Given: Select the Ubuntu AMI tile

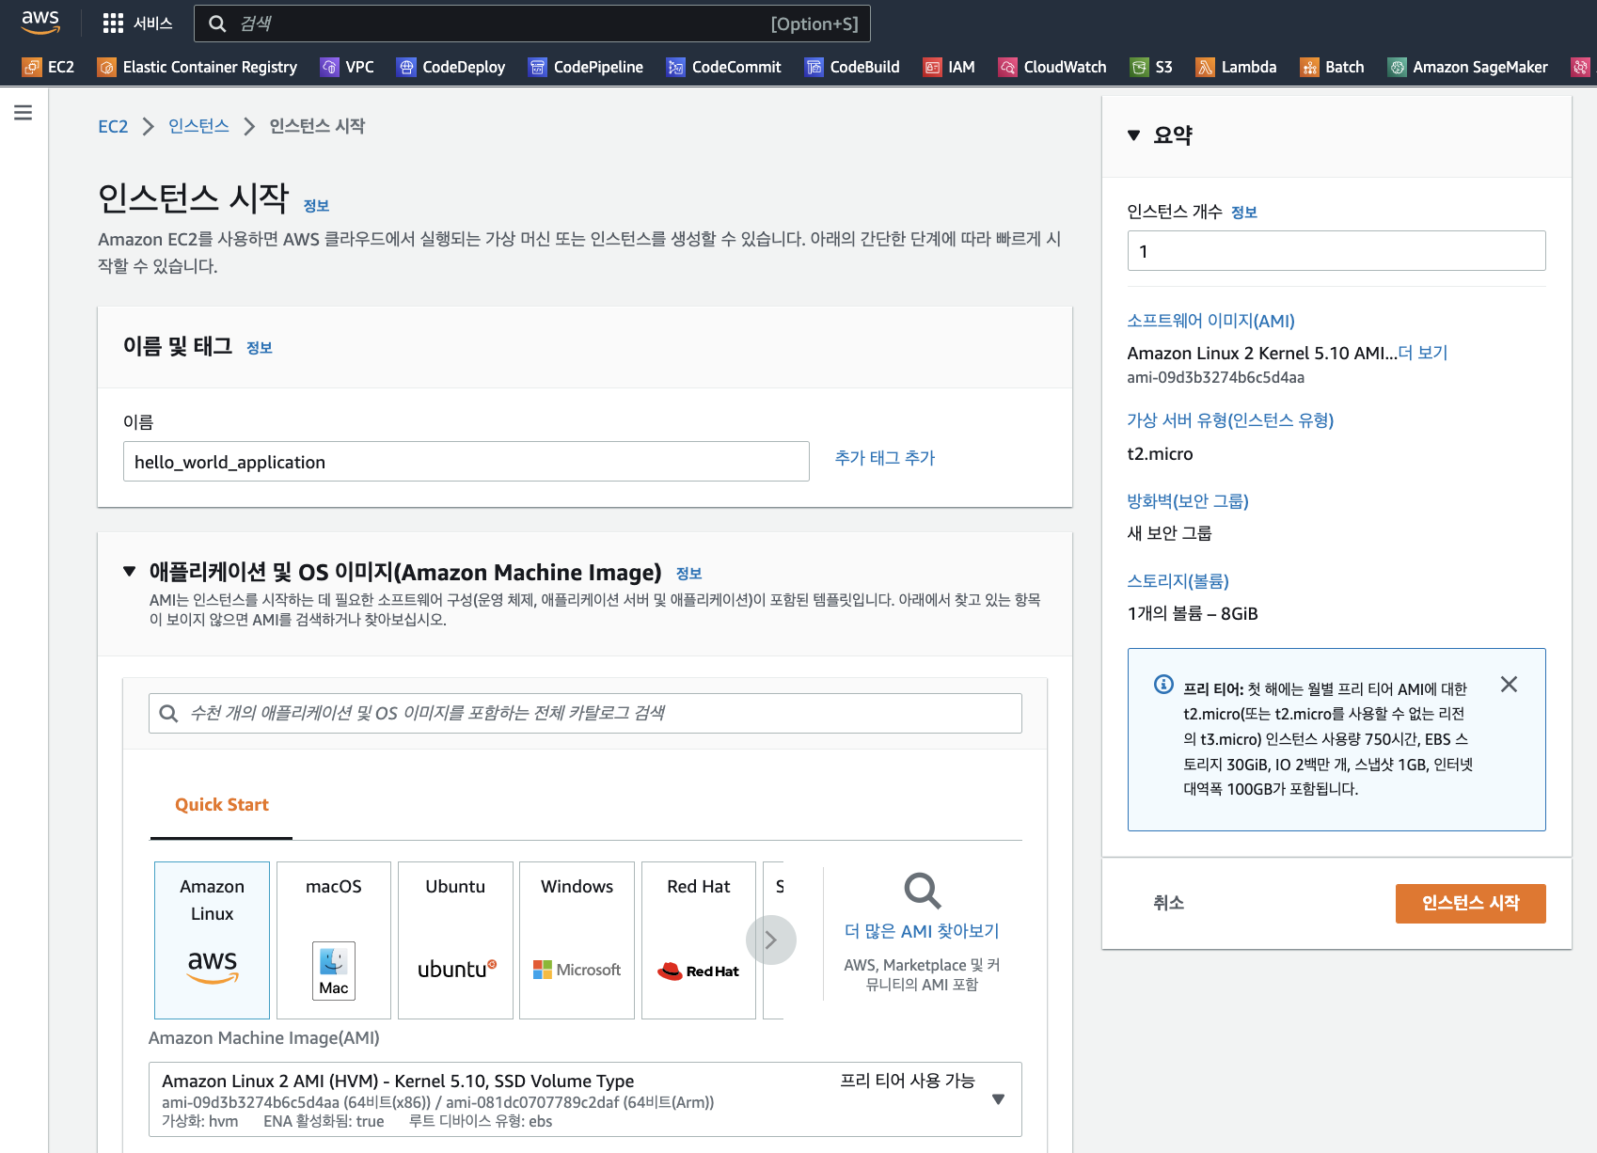Looking at the screenshot, I should tap(455, 940).
